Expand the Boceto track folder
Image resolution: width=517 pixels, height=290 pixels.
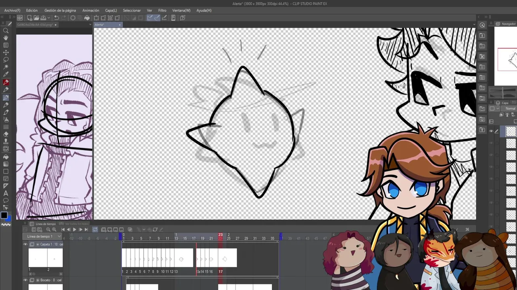(x=38, y=280)
